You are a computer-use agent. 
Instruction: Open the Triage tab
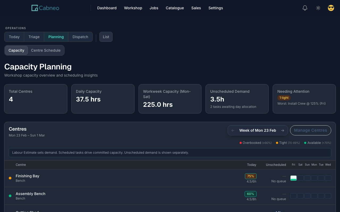coord(34,37)
